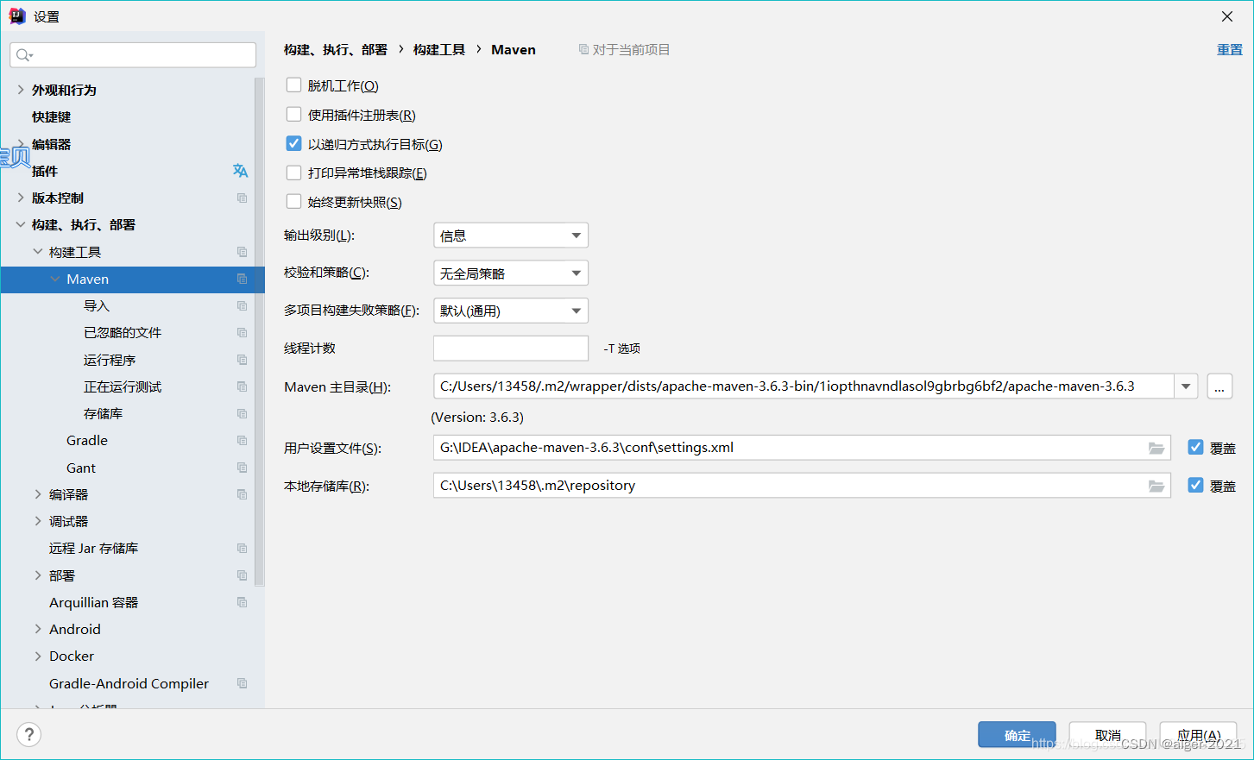Click project-level icon next to 存储库

(243, 414)
